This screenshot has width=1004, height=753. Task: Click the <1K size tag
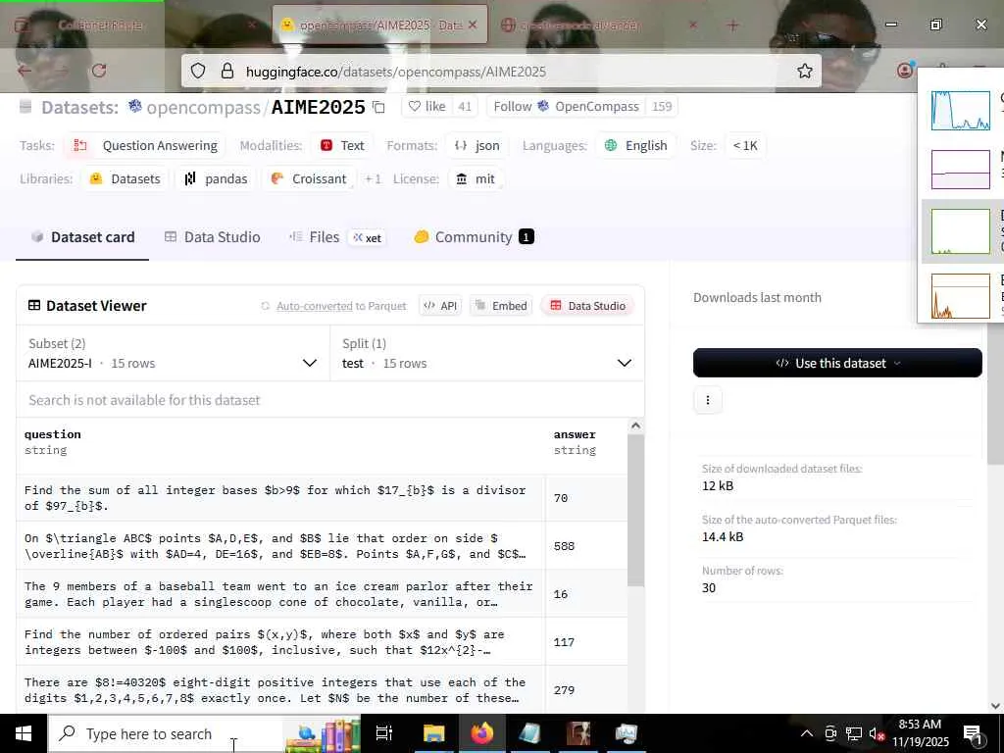745,145
